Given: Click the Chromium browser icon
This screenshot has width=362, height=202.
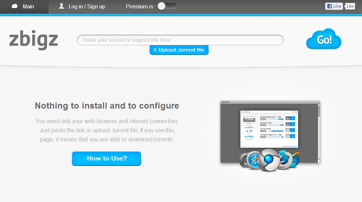Looking at the screenshot, I should coord(269,160).
